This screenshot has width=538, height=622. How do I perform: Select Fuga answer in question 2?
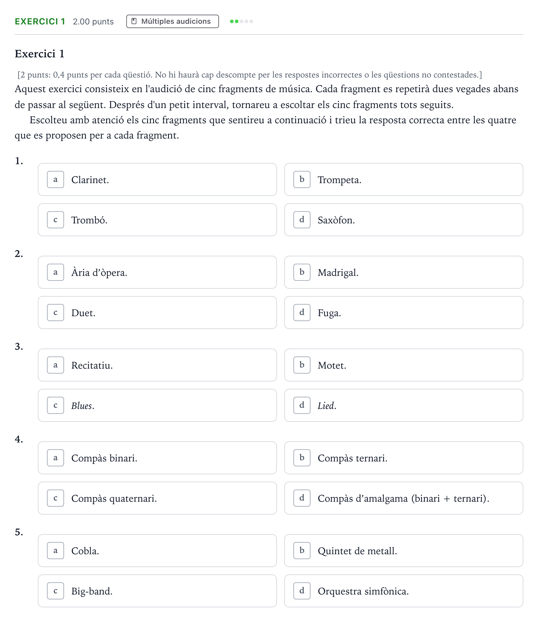point(404,313)
